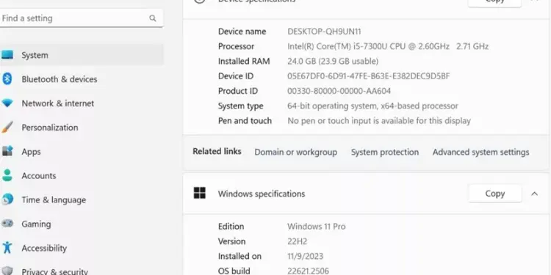Image resolution: width=551 pixels, height=275 pixels.
Task: Click the Windows specifications heading
Action: tap(262, 194)
